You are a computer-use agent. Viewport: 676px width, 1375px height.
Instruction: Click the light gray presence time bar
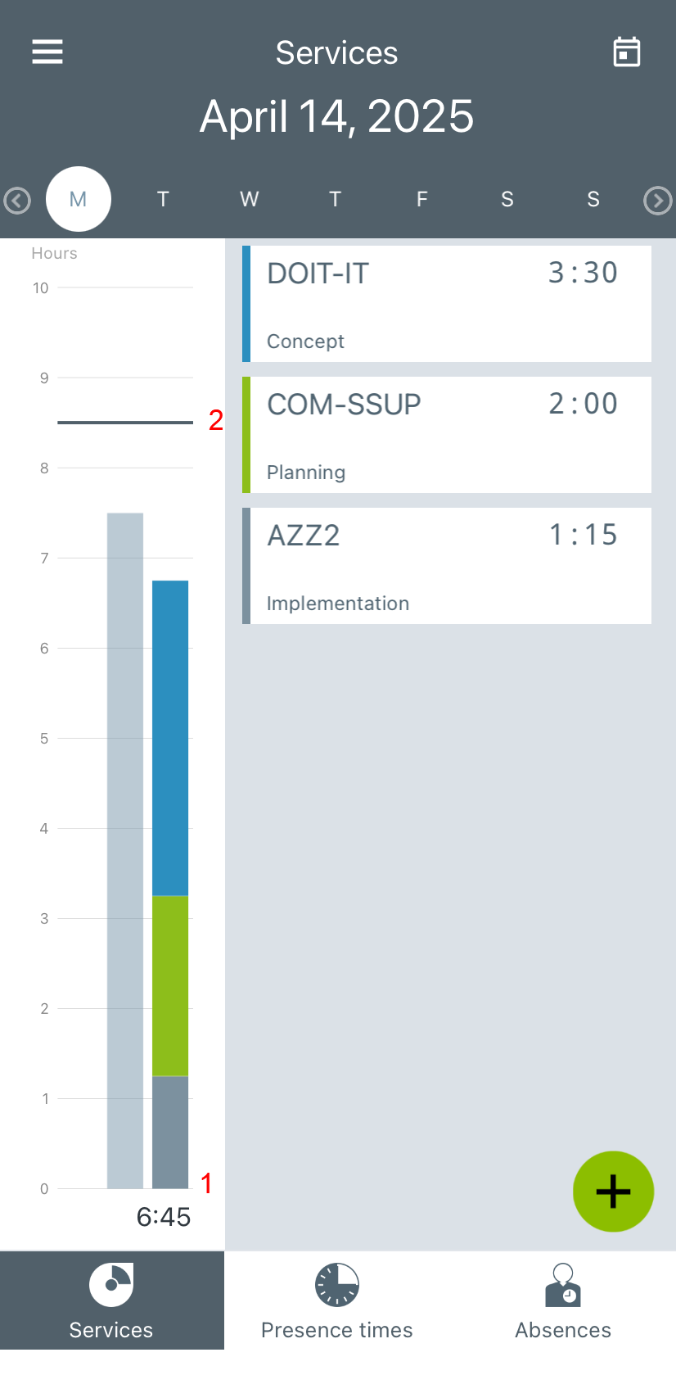click(x=125, y=850)
